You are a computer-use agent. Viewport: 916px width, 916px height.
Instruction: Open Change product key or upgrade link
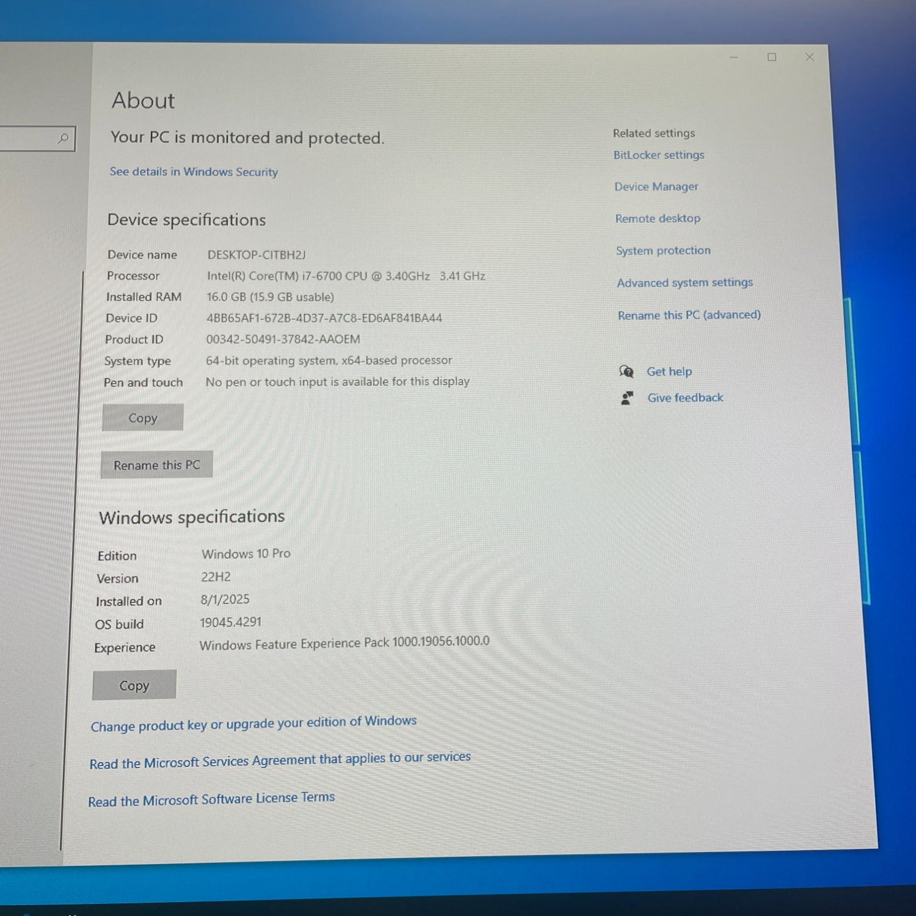[x=253, y=724]
